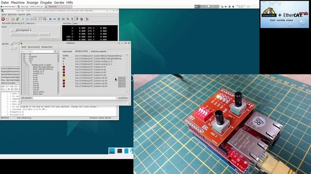Image resolution: width=311 pixels, height=174 pixels.
Task: Select analog_in_0 in the Halshow tree
Action: pos(38,71)
